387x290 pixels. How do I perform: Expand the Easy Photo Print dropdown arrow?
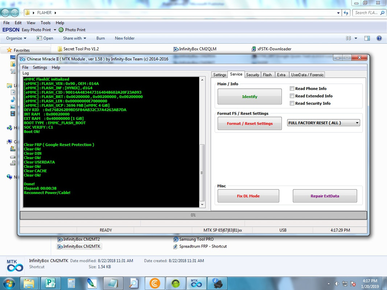pyautogui.click(x=55, y=30)
